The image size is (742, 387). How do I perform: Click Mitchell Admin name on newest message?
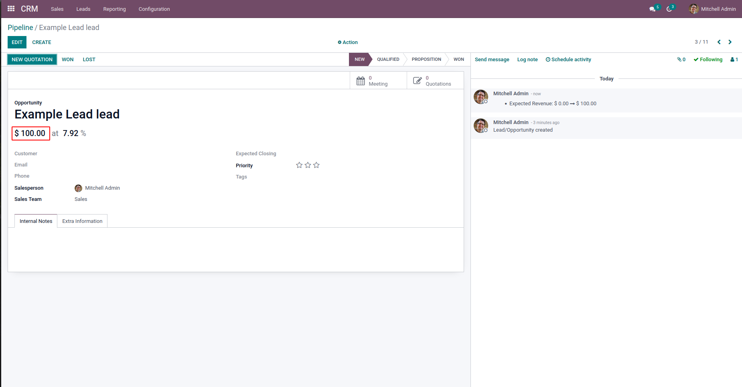511,94
